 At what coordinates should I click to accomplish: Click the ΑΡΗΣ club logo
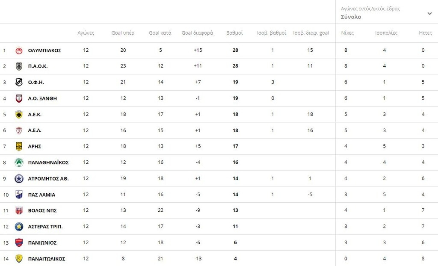click(x=19, y=146)
